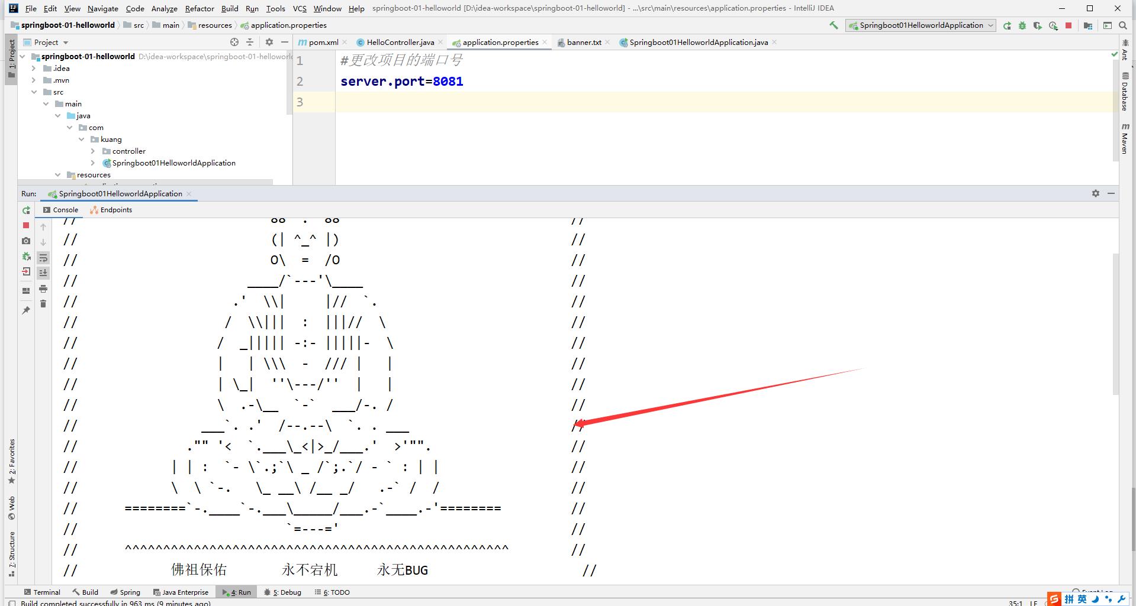This screenshot has width=1136, height=606.
Task: Toggle Soft-Wrap in the console
Action: click(x=43, y=258)
